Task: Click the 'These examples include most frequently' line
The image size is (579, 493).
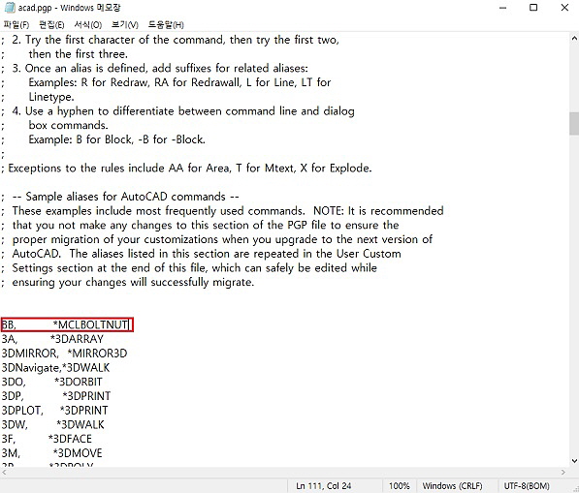Action: [x=222, y=211]
